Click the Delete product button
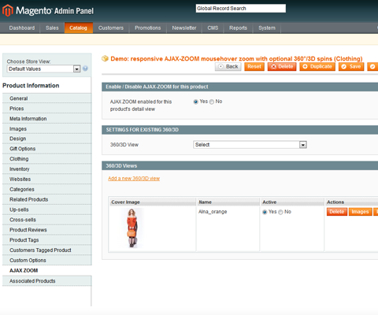The width and height of the screenshot is (378, 315). (282, 67)
